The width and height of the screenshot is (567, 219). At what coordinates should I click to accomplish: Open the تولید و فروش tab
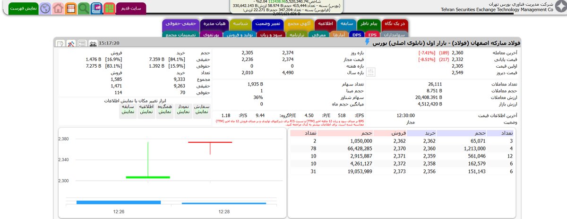[240, 34]
